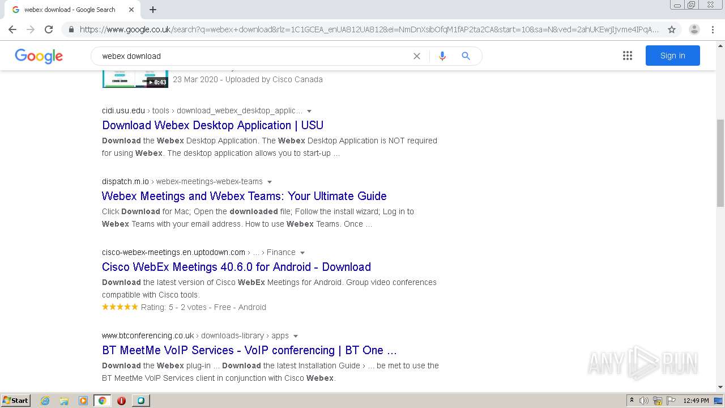The image size is (725, 408).
Task: Click the Sign in button
Action: tap(673, 56)
